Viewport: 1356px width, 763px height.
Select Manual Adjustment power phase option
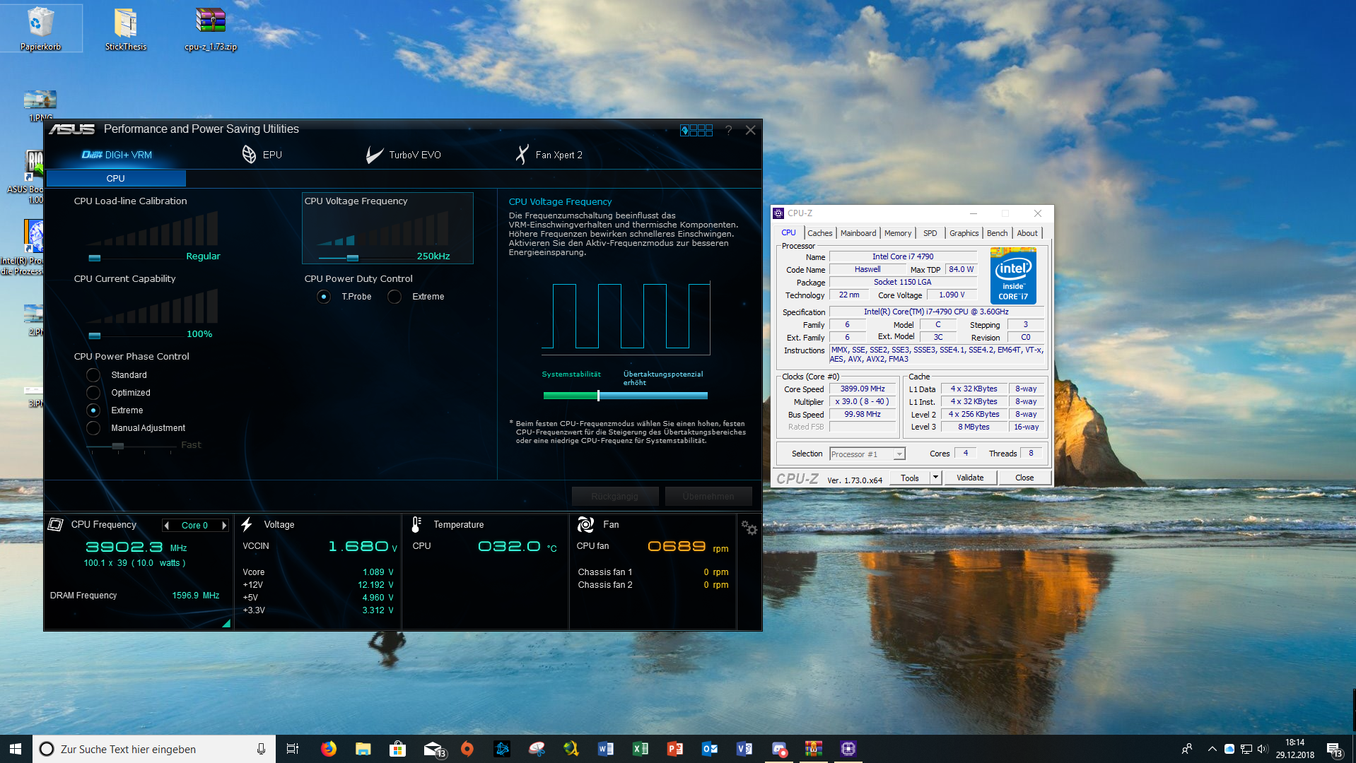[93, 428]
